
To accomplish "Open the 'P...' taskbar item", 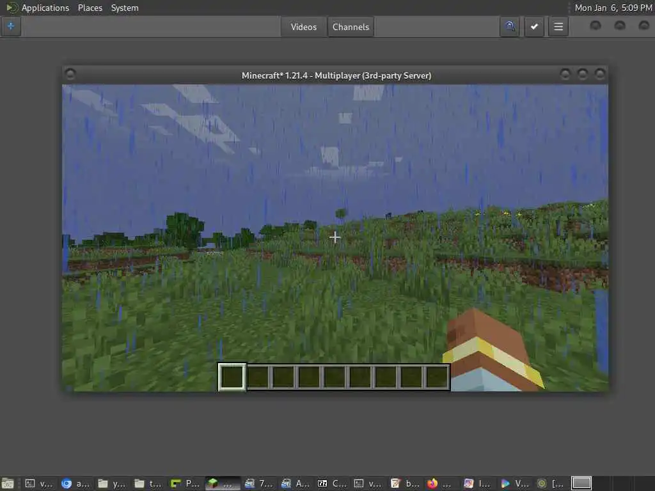I will tap(185, 483).
